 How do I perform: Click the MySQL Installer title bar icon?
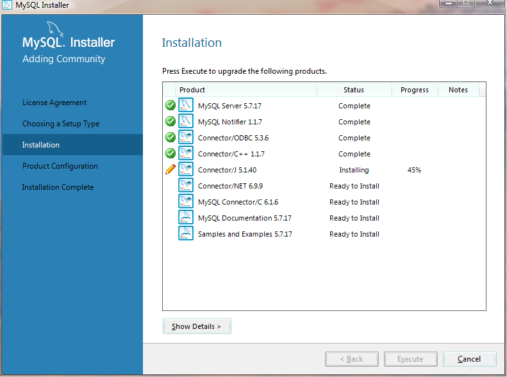[x=7, y=5]
